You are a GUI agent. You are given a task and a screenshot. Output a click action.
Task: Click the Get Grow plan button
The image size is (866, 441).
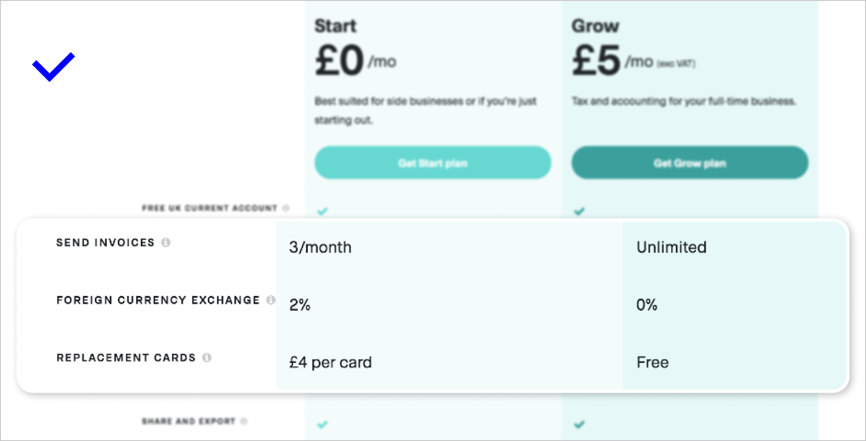tap(690, 163)
